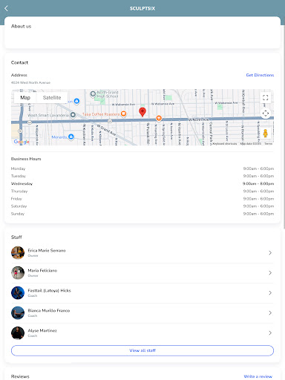The height and width of the screenshot is (380, 285).
Task: Open map Keyboard shortcuts
Action: [225, 143]
